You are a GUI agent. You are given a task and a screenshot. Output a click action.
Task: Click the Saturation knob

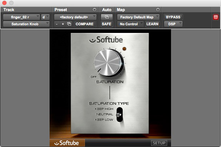point(108,62)
